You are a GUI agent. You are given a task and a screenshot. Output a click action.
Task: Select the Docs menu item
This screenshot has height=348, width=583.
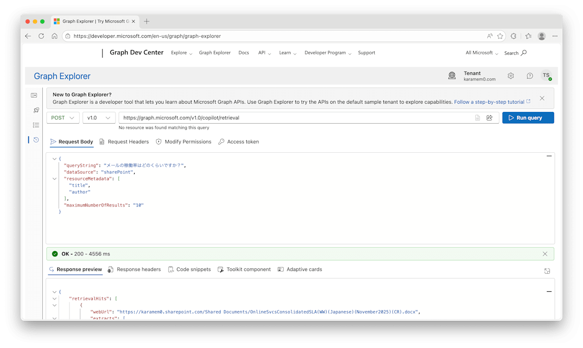click(243, 52)
